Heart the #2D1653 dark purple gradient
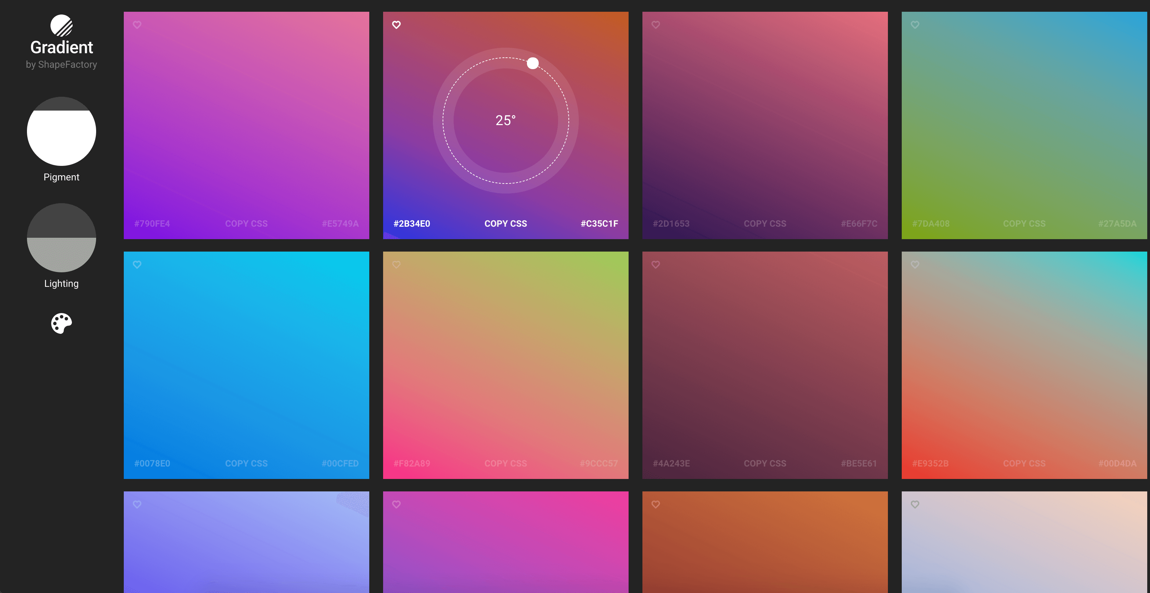 655,25
